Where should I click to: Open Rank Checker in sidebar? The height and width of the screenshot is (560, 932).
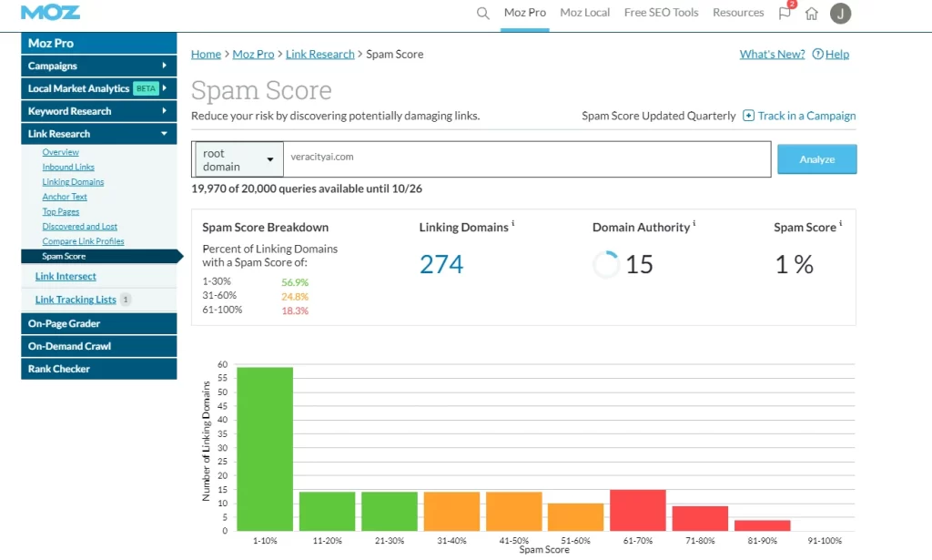click(x=98, y=369)
